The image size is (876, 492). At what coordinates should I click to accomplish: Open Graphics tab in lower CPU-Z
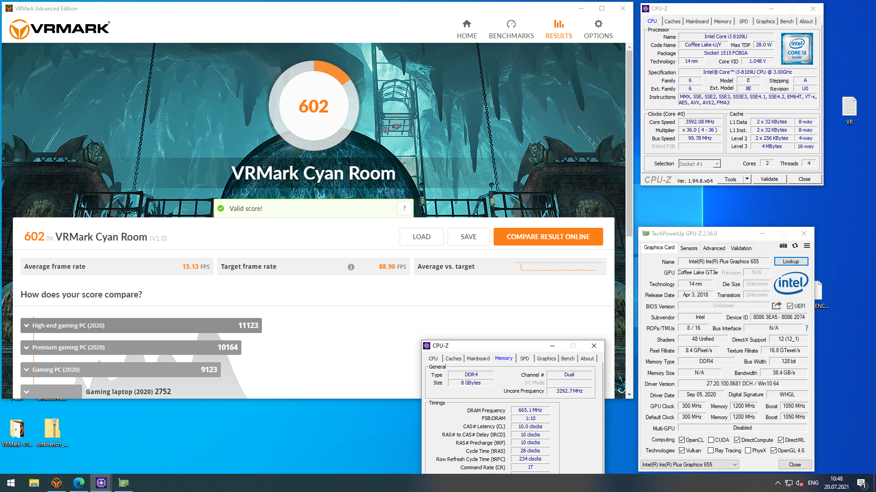click(x=546, y=359)
